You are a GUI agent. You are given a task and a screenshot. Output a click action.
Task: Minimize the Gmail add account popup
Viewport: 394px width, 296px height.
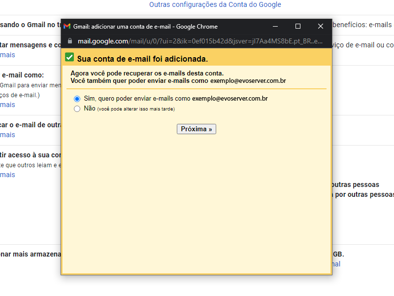(275, 26)
